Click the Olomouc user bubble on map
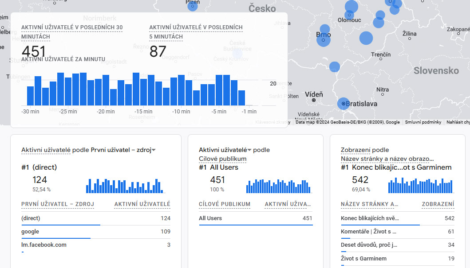This screenshot has height=268, width=470. point(349,15)
